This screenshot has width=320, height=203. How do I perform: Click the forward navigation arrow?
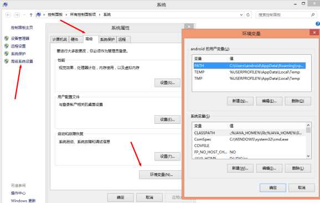pos(17,15)
